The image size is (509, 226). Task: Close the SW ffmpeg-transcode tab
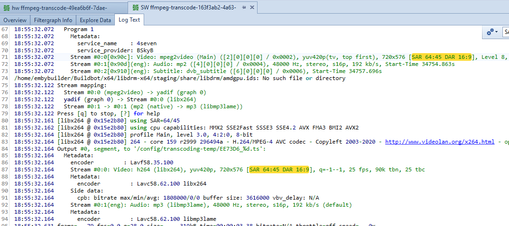[252, 8]
